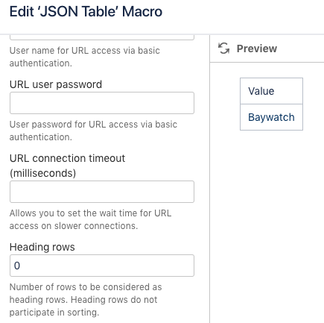Click the partially visible URL user field
Viewport: 324px width, 323px height.
coord(102,37)
